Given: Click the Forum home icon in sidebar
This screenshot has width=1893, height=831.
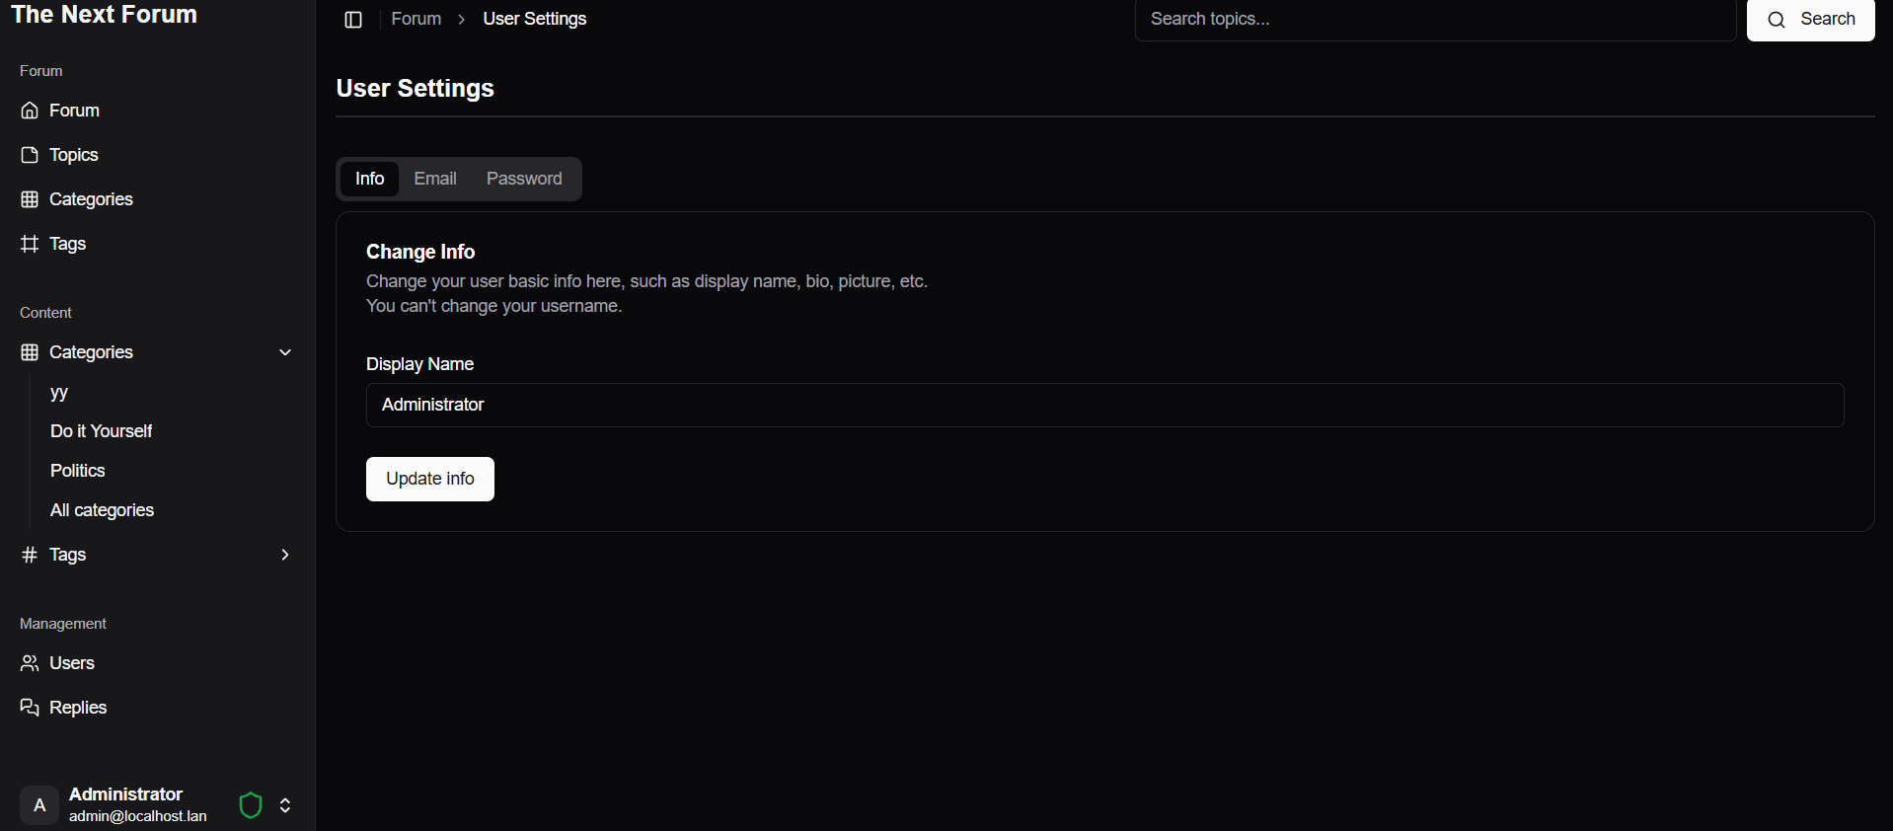Looking at the screenshot, I should pos(30,111).
